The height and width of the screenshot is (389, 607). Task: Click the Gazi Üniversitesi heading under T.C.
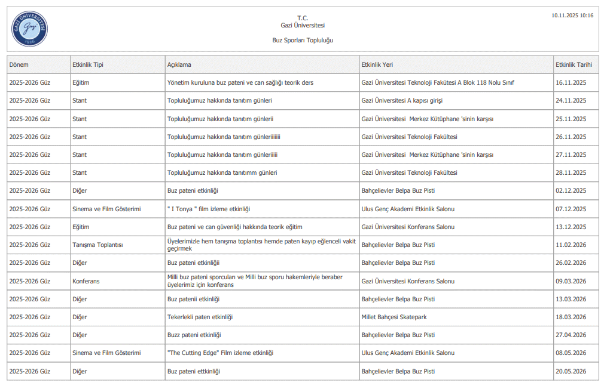click(x=302, y=25)
